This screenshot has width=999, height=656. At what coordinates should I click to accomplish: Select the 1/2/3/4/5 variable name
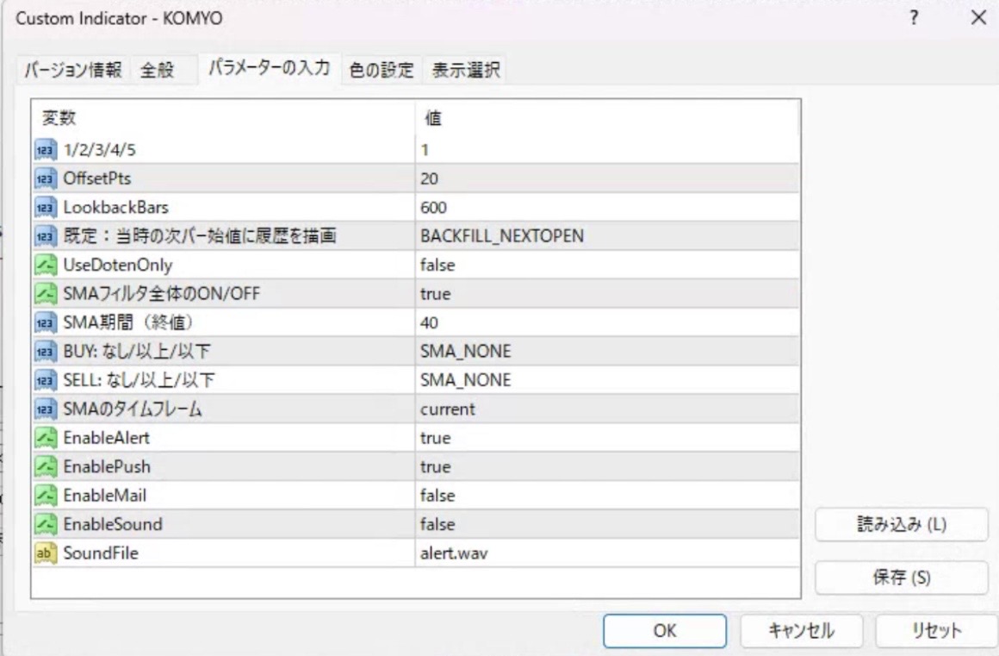click(x=99, y=150)
